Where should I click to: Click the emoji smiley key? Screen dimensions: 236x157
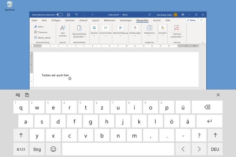point(53,149)
